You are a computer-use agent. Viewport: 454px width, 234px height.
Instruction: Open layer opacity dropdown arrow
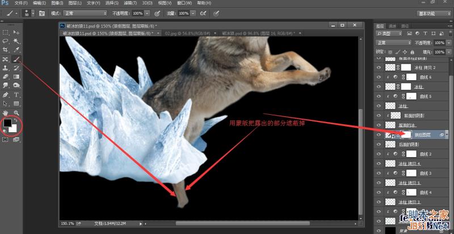pos(448,43)
